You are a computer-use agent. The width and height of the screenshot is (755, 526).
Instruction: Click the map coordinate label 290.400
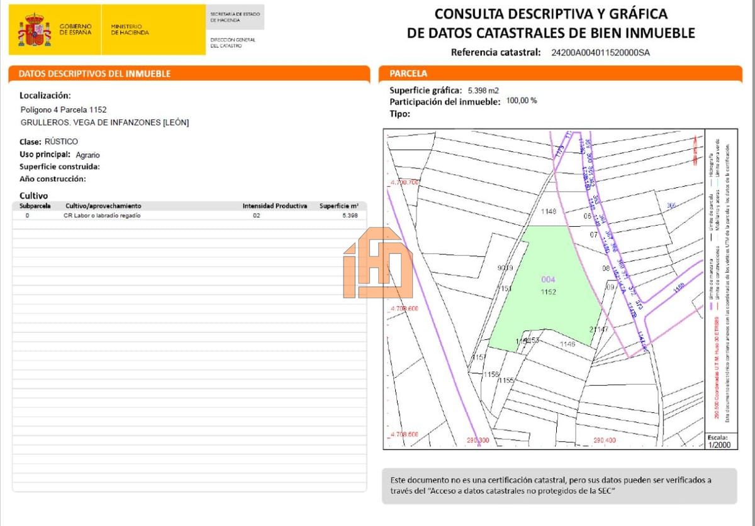pos(604,441)
